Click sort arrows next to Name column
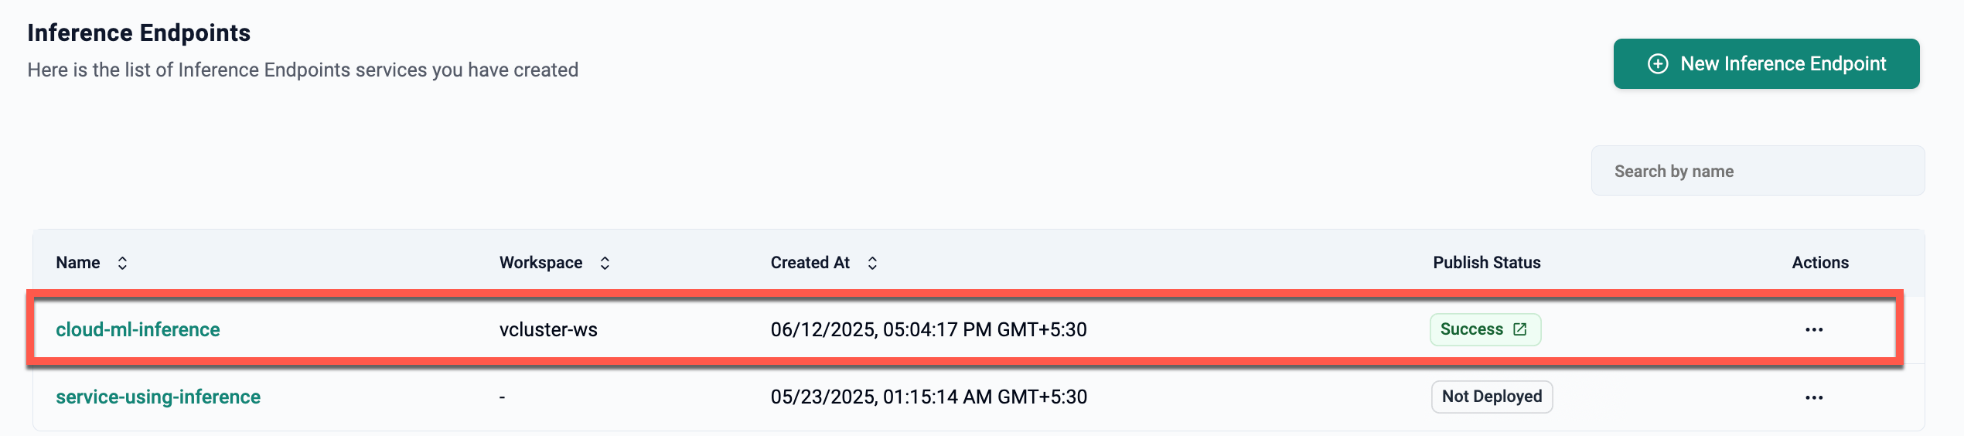Image resolution: width=1964 pixels, height=436 pixels. tap(122, 263)
